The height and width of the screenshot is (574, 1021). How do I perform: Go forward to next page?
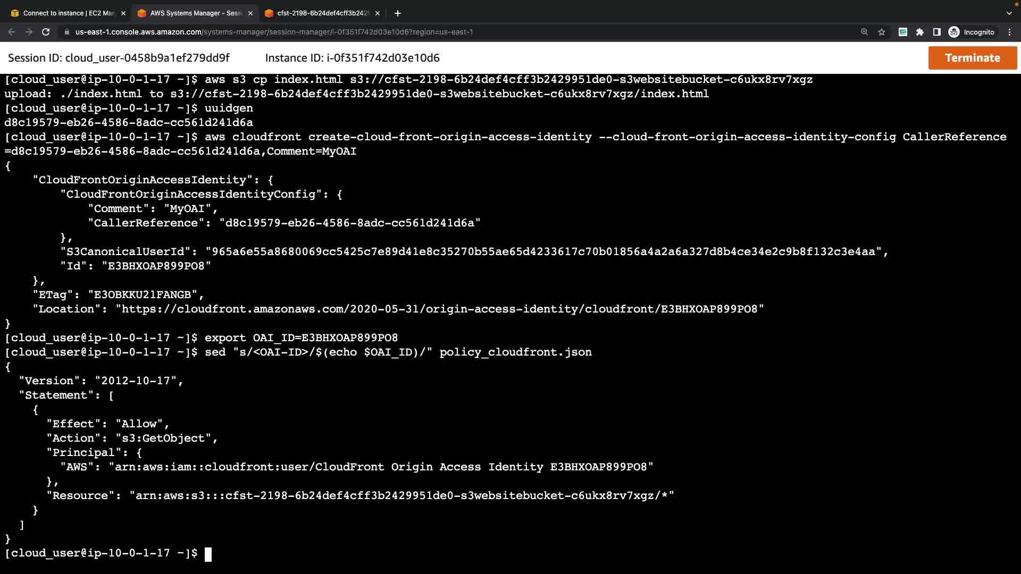pos(29,32)
